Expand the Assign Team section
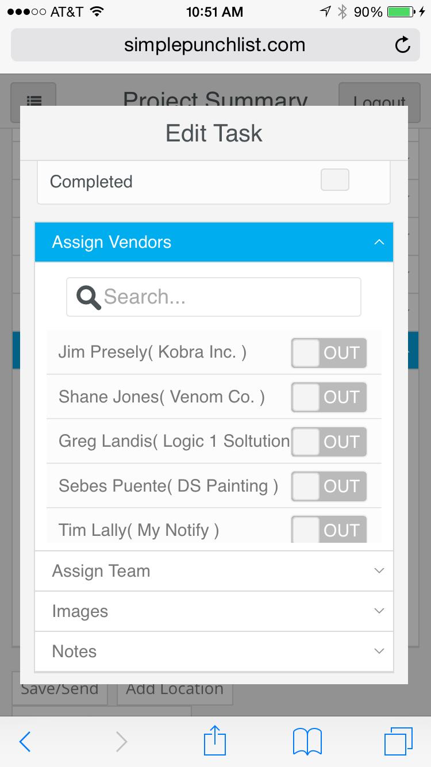Image resolution: width=431 pixels, height=767 pixels. (214, 571)
